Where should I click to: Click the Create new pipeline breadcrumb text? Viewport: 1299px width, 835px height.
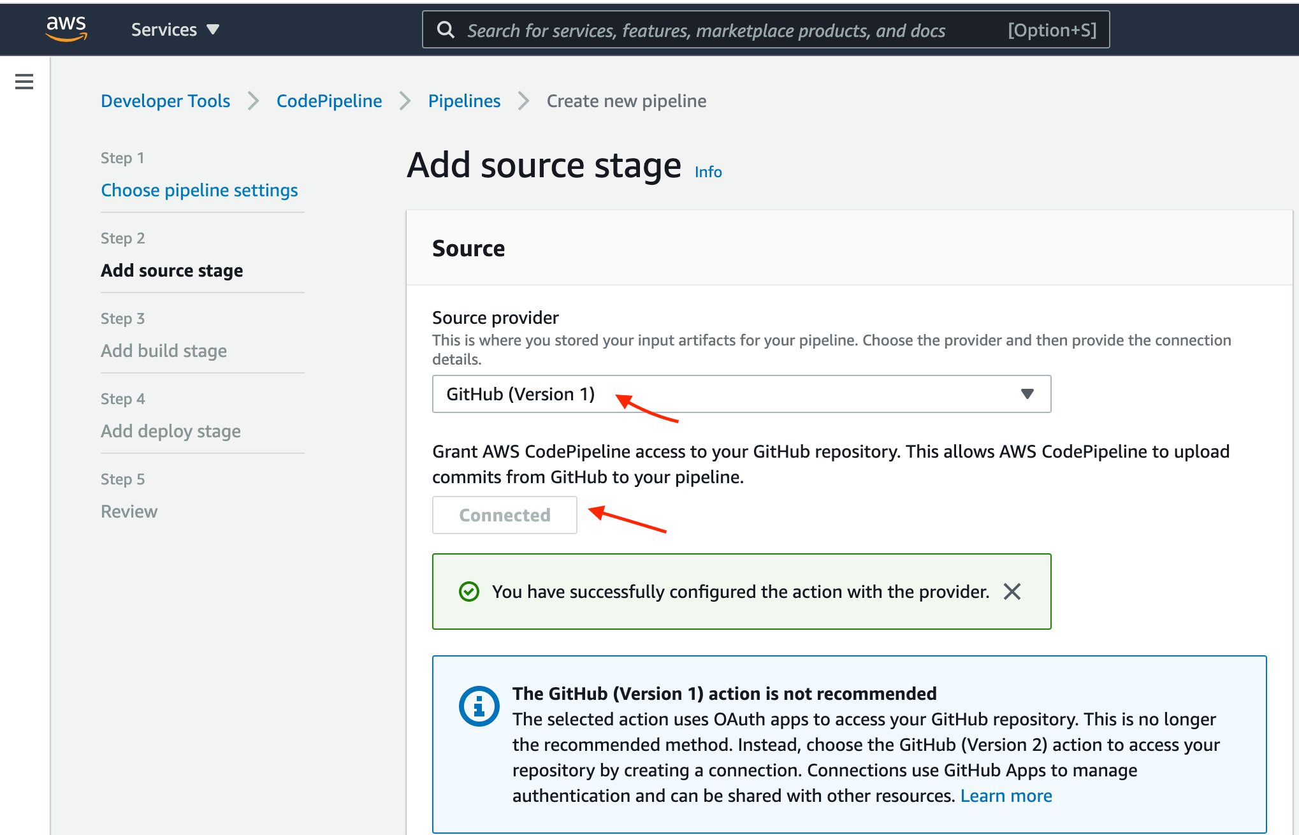tap(627, 101)
